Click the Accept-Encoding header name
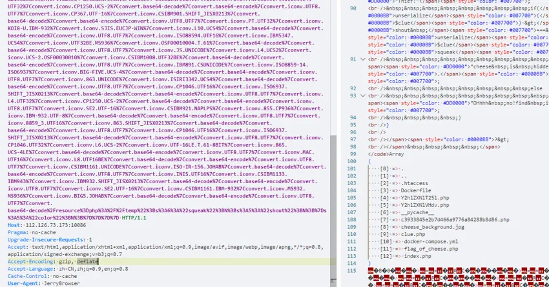Image resolution: width=549 pixels, height=287 pixels. coord(32,261)
